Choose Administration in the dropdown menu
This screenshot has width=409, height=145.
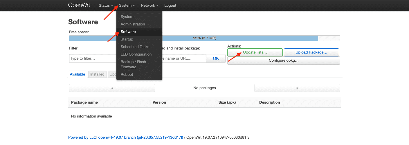point(133,24)
